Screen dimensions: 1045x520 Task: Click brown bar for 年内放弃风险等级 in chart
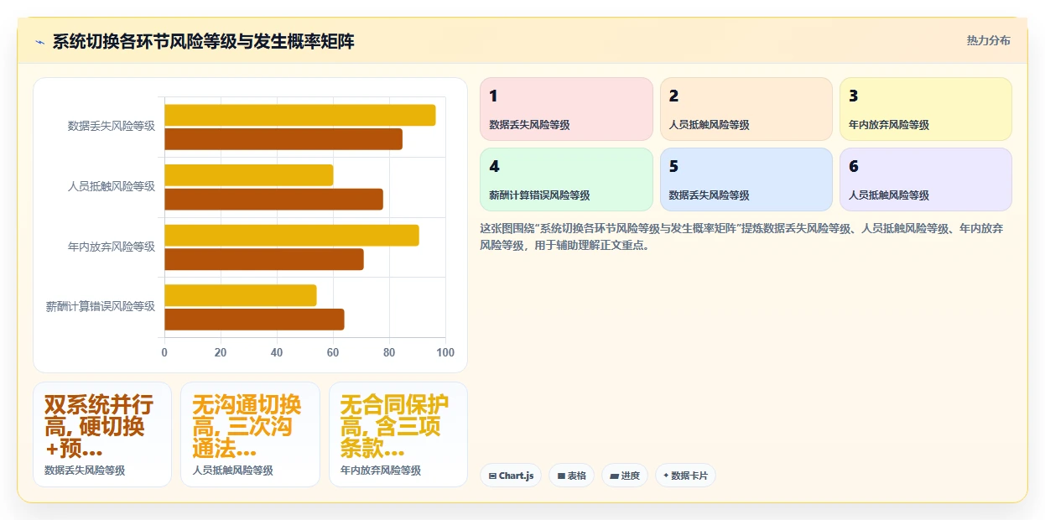click(x=264, y=260)
